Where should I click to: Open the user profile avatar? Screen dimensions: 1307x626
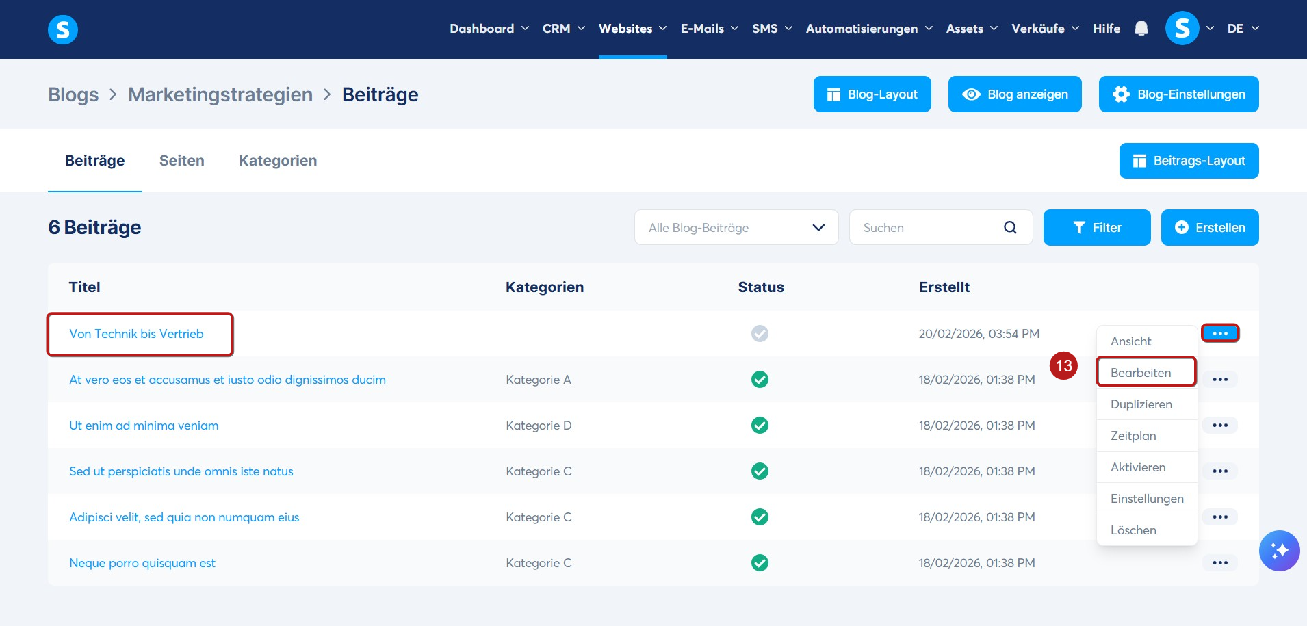point(1182,29)
